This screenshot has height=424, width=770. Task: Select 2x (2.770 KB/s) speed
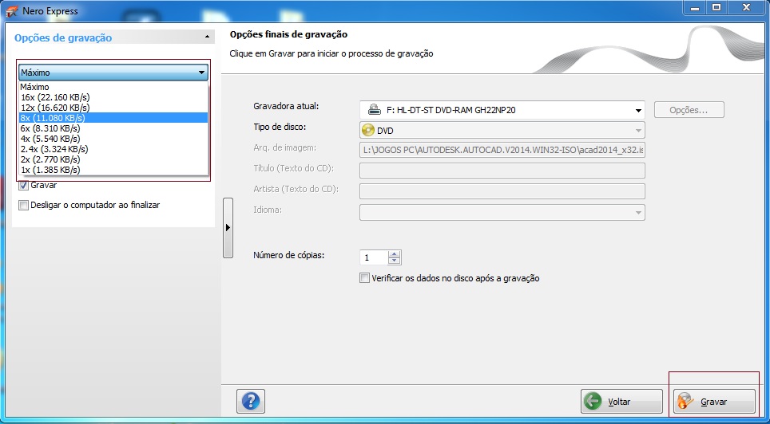(113, 159)
